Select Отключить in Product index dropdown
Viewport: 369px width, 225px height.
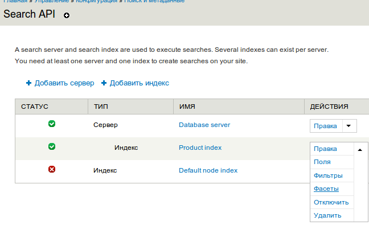331,202
